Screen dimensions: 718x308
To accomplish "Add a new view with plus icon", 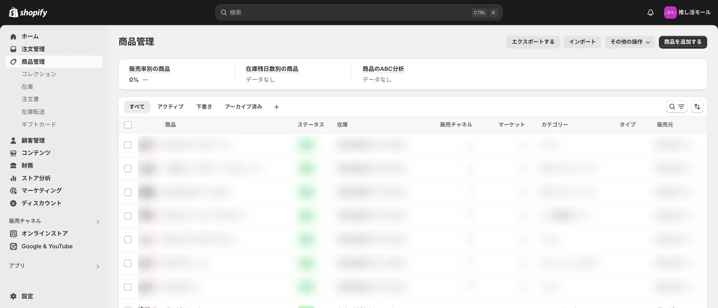I will click(276, 107).
